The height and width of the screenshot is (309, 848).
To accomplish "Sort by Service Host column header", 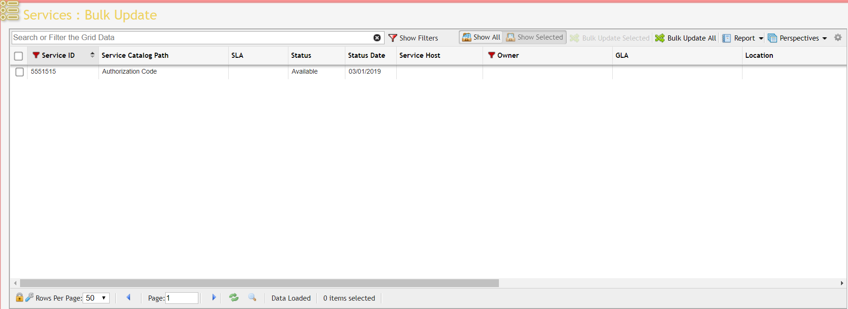I will [440, 55].
